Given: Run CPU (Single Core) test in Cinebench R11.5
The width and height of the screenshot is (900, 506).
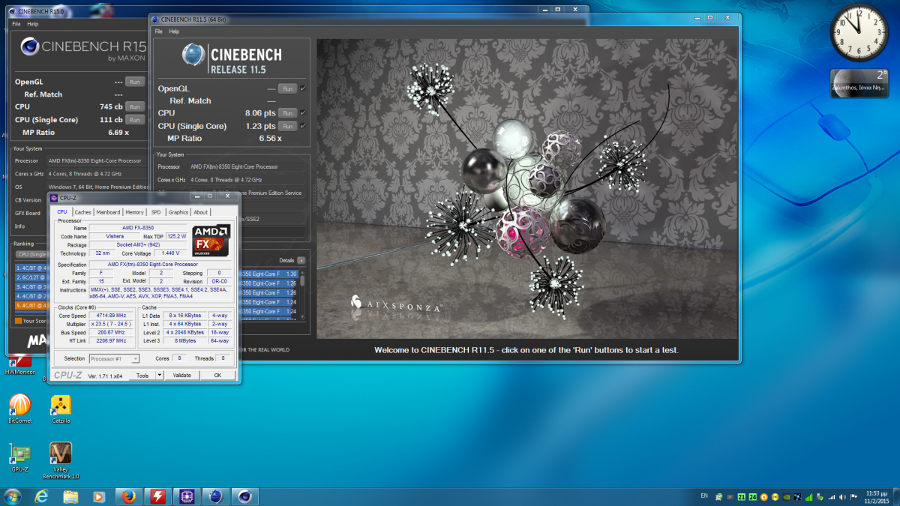Looking at the screenshot, I should (287, 126).
